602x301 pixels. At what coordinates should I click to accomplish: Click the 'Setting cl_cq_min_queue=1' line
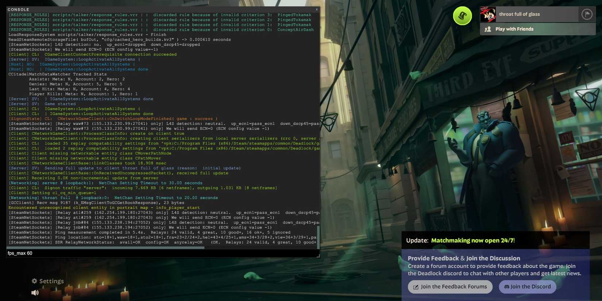[x=53, y=193]
